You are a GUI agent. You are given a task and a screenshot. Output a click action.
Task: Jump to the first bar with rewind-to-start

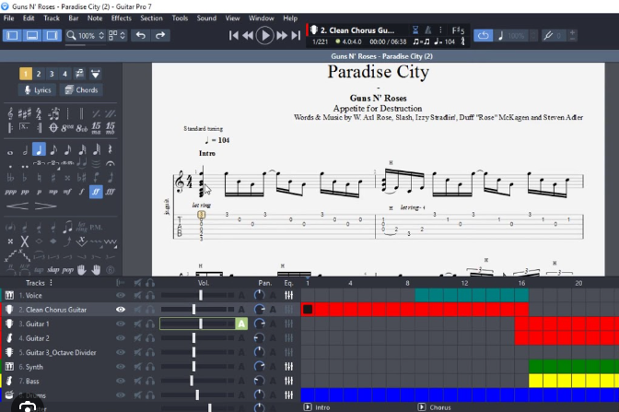click(x=234, y=35)
